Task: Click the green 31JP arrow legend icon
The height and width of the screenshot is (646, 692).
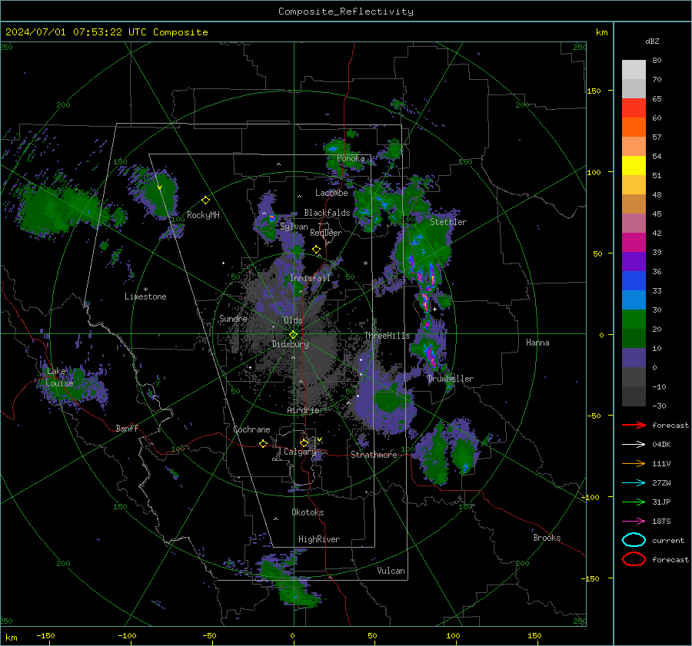Action: point(634,502)
